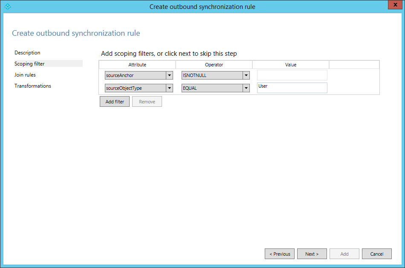Click the greyed-out Add button beside Cancel
Viewport: 405px width, 268px height.
(344, 254)
